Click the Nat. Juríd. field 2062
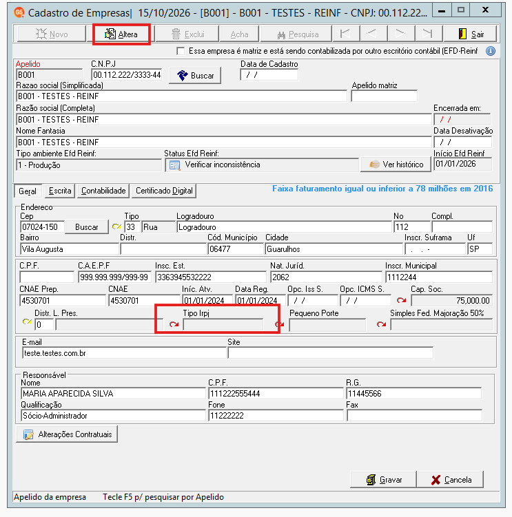512x517 pixels. 326,277
